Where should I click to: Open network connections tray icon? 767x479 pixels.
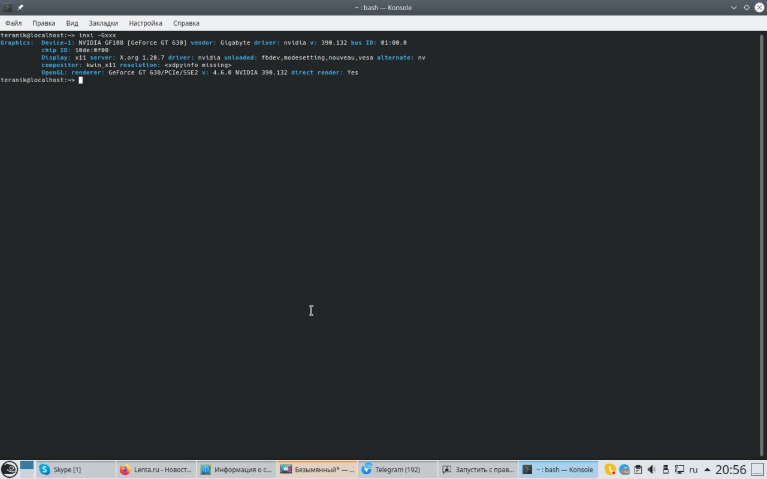[680, 469]
